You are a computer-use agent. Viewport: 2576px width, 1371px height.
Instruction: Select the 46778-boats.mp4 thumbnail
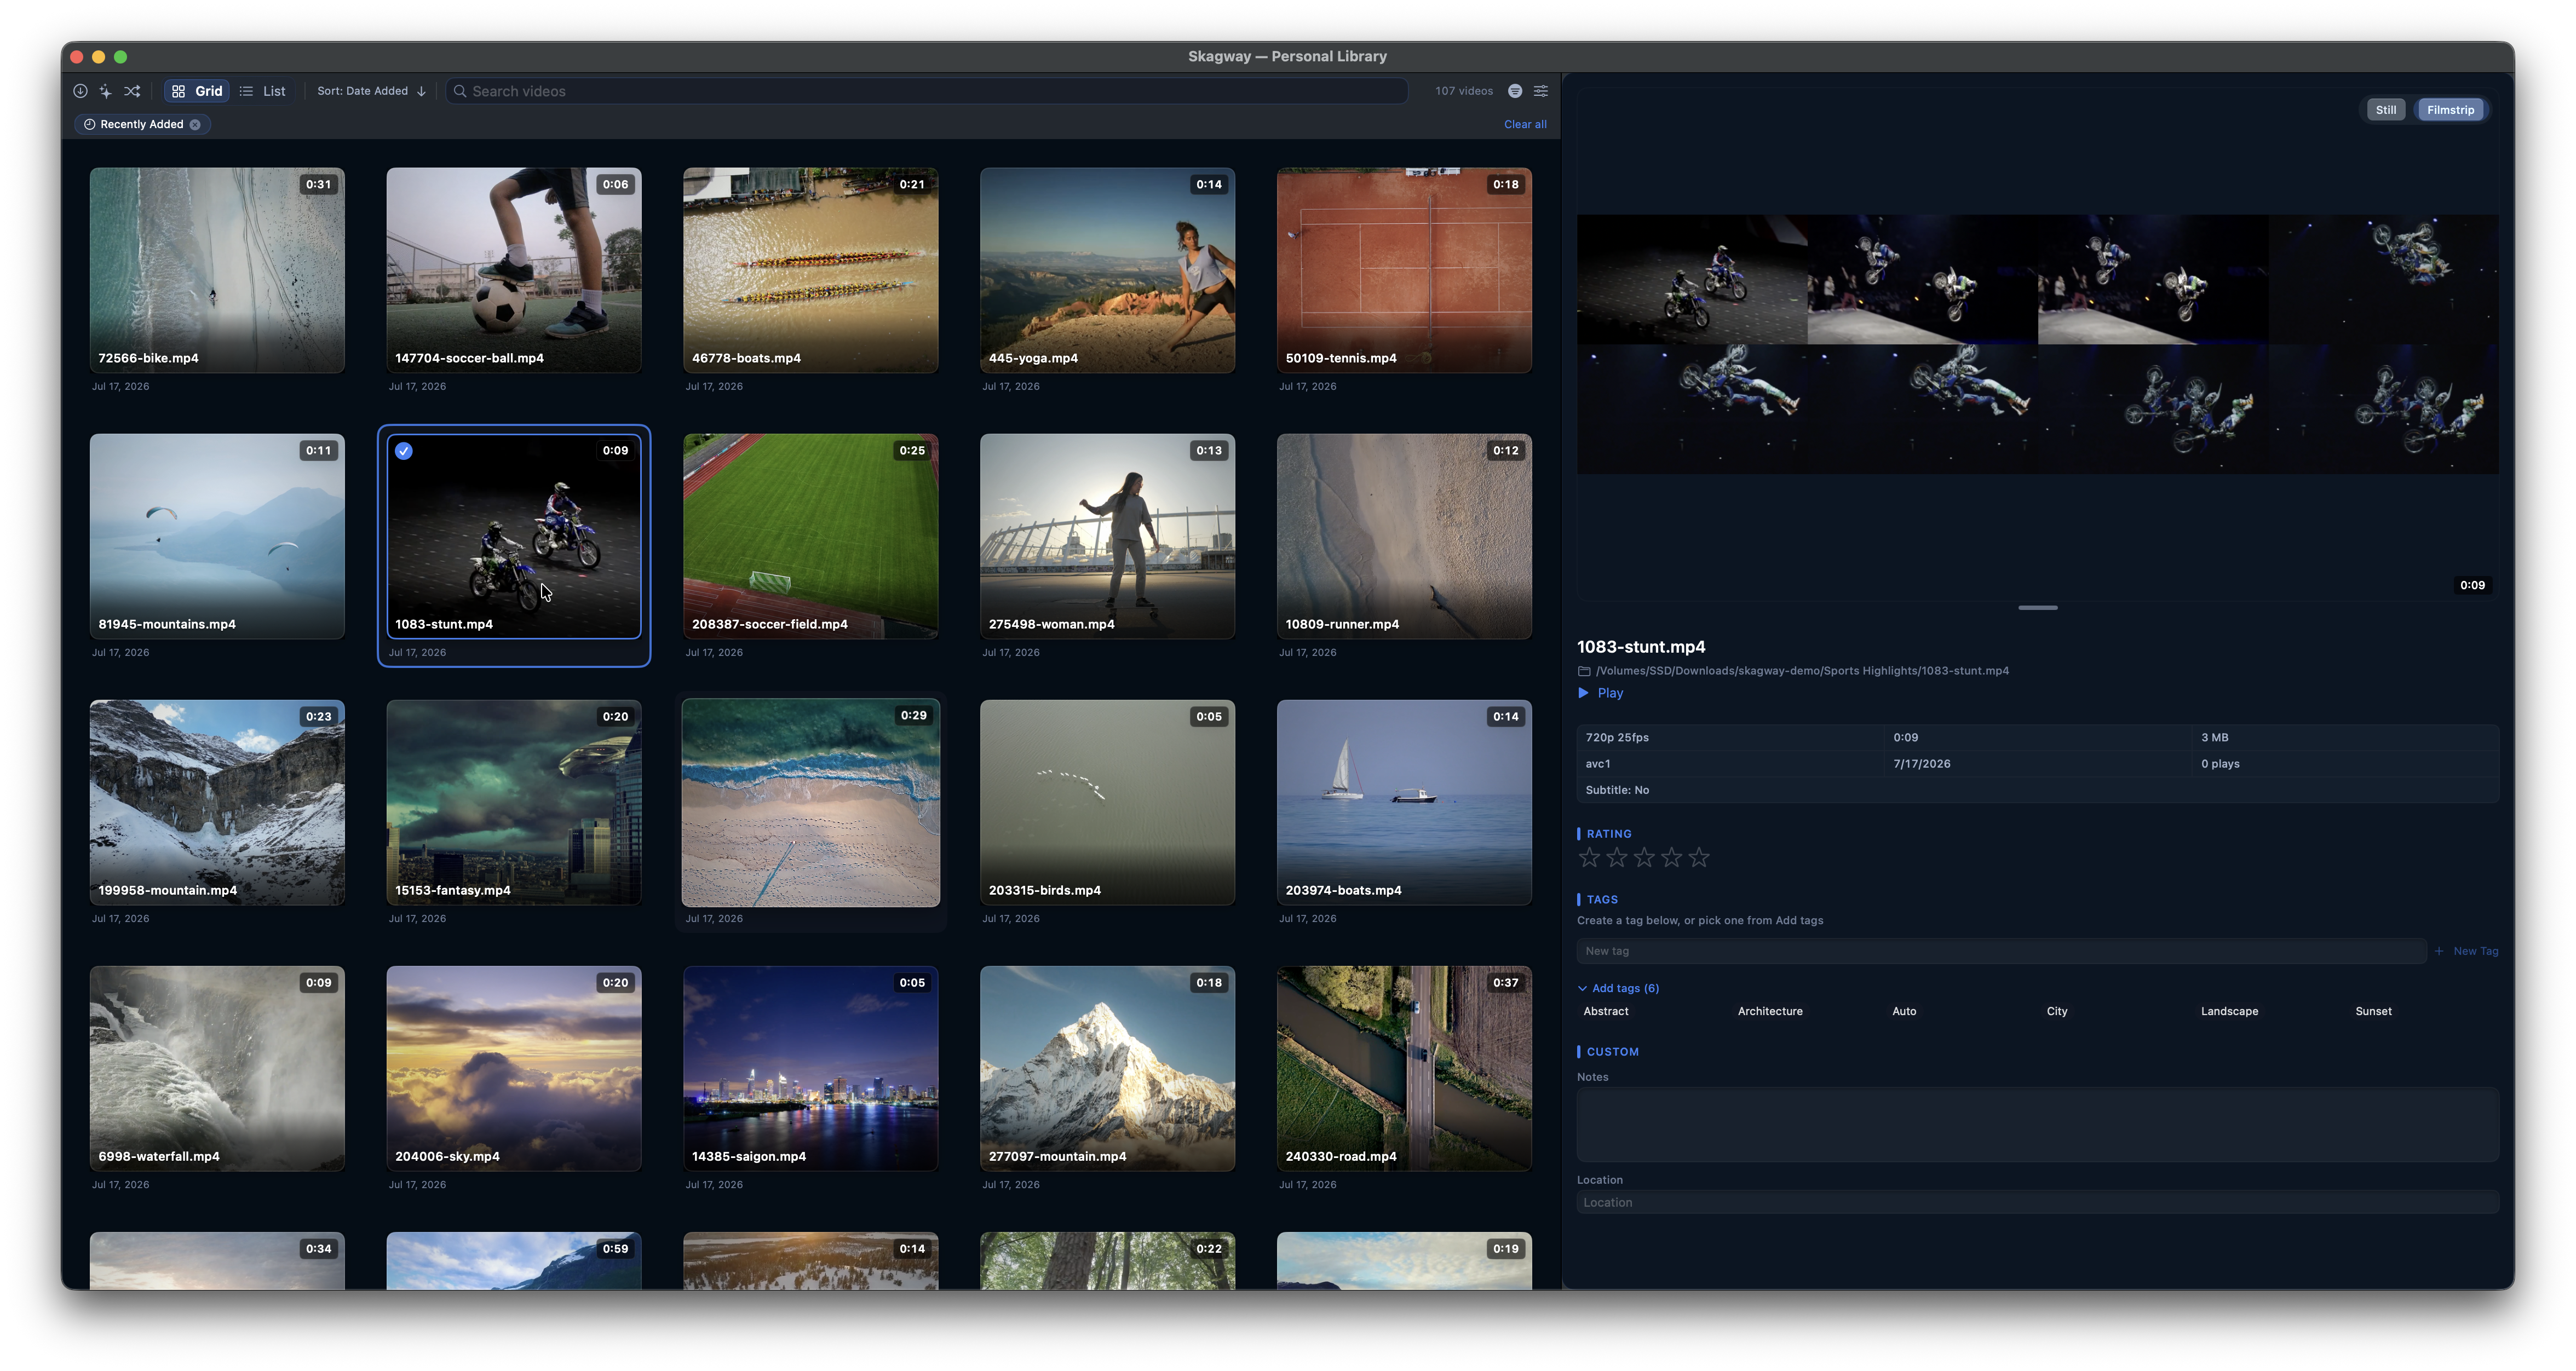click(x=810, y=270)
